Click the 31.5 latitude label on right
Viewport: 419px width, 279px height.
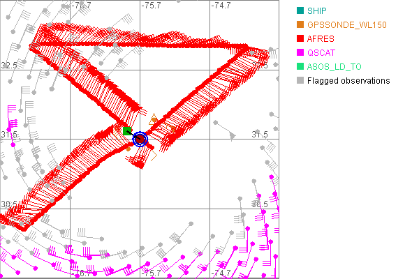pyautogui.click(x=260, y=134)
